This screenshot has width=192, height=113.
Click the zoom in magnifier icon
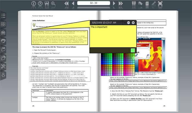(53, 4)
